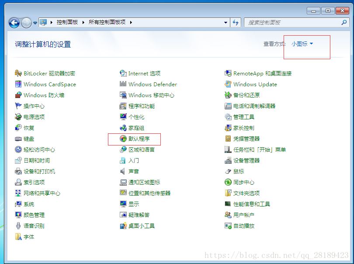Open the 备份和还原 icon
Viewport: 354px width, 264px height.
(x=228, y=95)
